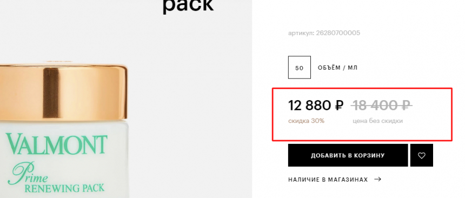Click the current price 12 880 ₽
This screenshot has height=198, width=465.
point(316,105)
